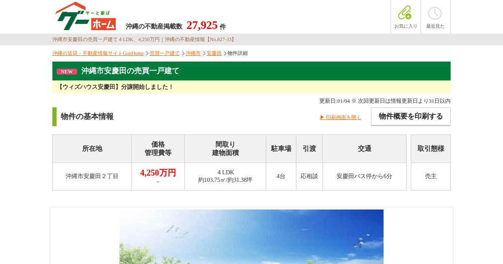Viewport: 503px width, 264px height.
Task: Click the 4台 parking cell
Action: (x=281, y=176)
